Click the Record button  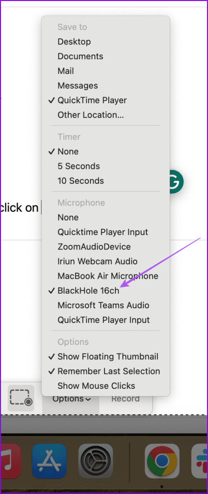coord(125,399)
